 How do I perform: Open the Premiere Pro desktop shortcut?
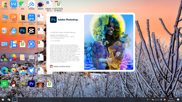[x=32, y=84]
